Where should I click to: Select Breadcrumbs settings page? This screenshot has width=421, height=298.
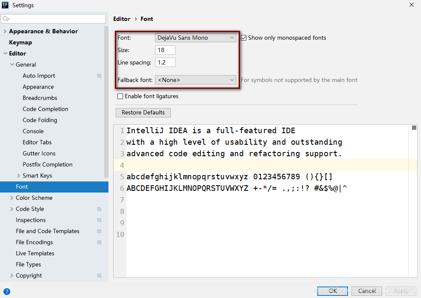coord(40,98)
